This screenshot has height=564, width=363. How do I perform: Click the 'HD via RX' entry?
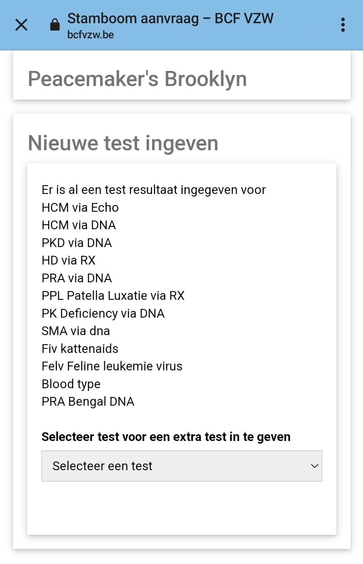69,260
